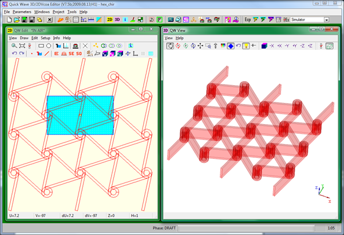Image resolution: width=344 pixels, height=235 pixels.
Task: Open the Project menu
Action: pyautogui.click(x=58, y=11)
